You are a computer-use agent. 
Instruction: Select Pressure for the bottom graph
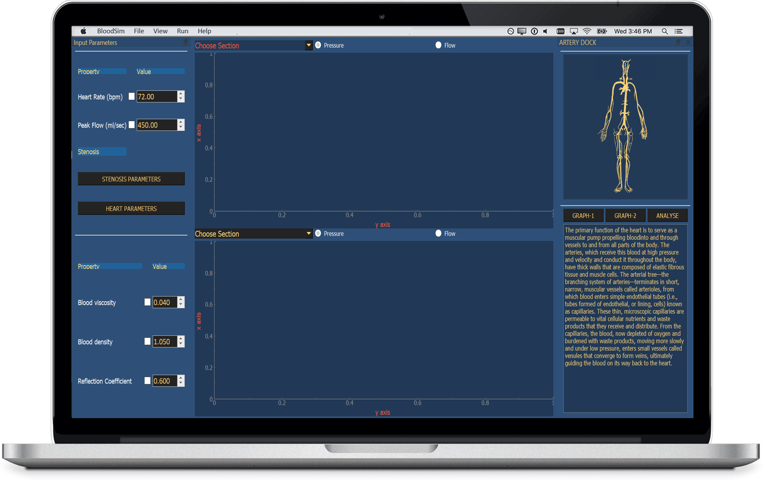coord(318,233)
